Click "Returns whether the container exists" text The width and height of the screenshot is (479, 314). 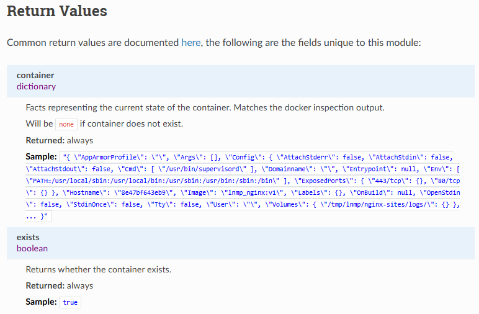point(98,269)
